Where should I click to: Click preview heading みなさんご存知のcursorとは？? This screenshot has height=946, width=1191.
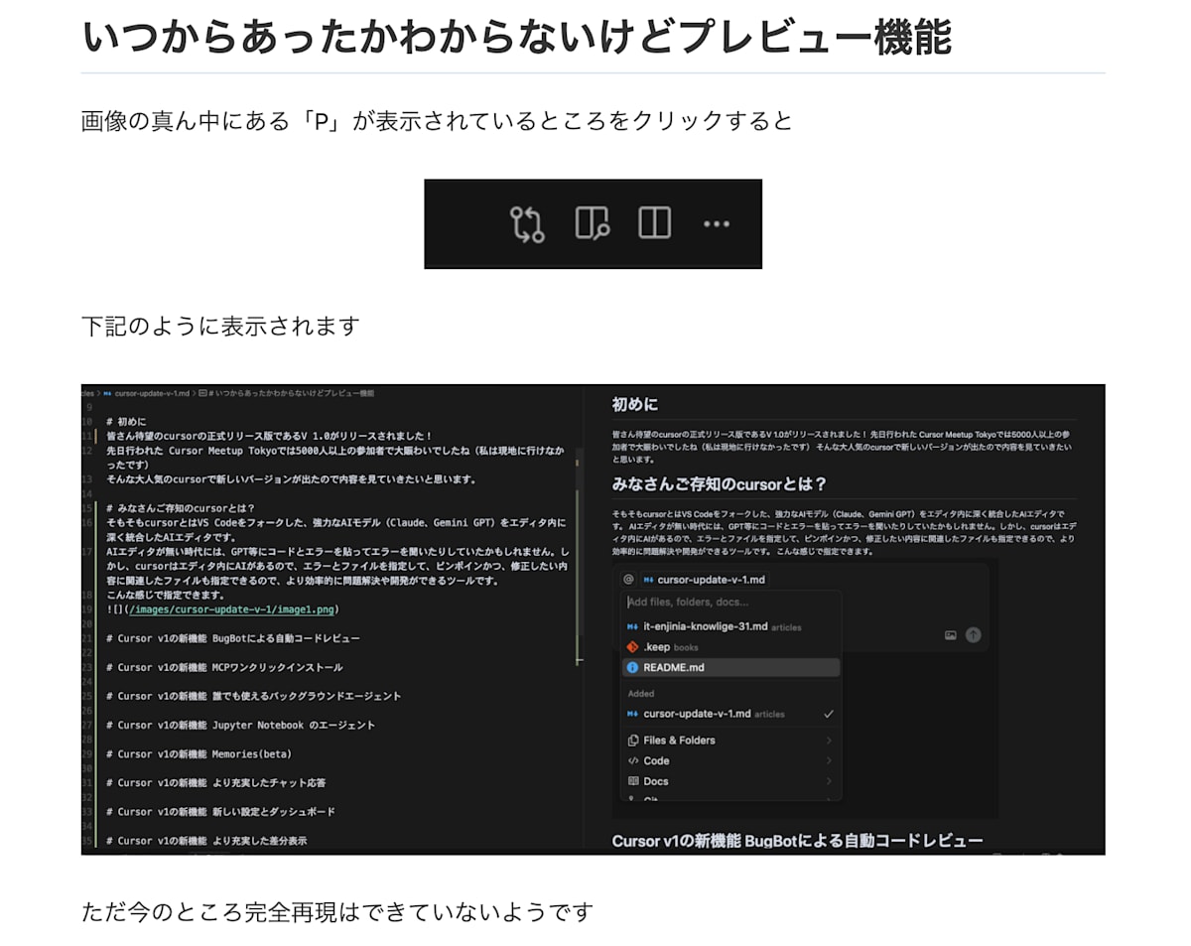coord(720,484)
